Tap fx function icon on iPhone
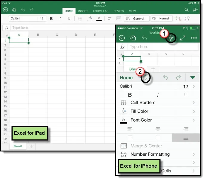Screen dimensions: 204x179 [x=122, y=47]
